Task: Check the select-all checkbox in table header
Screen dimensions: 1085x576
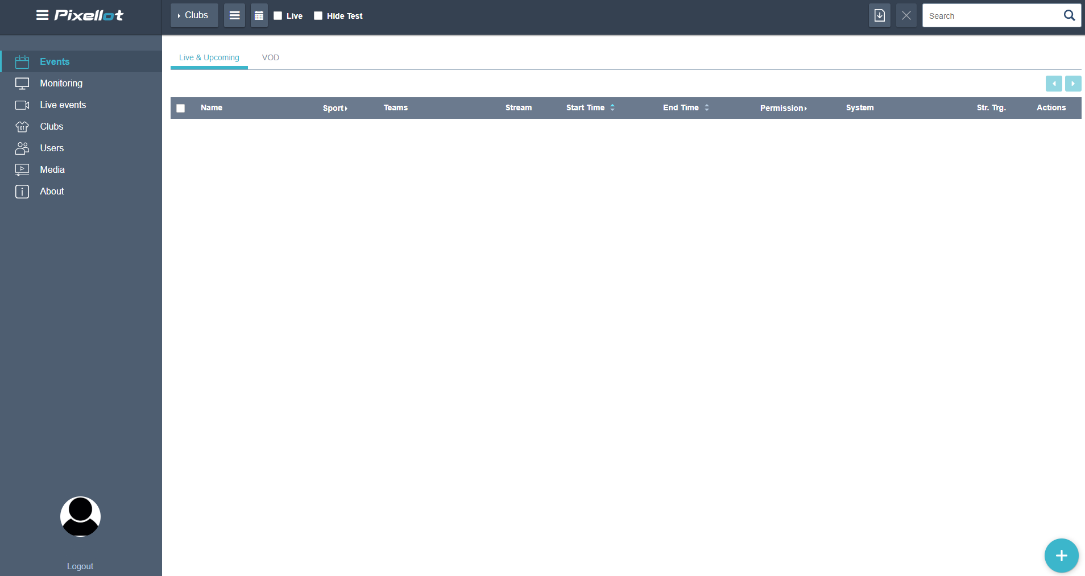Action: 181,108
